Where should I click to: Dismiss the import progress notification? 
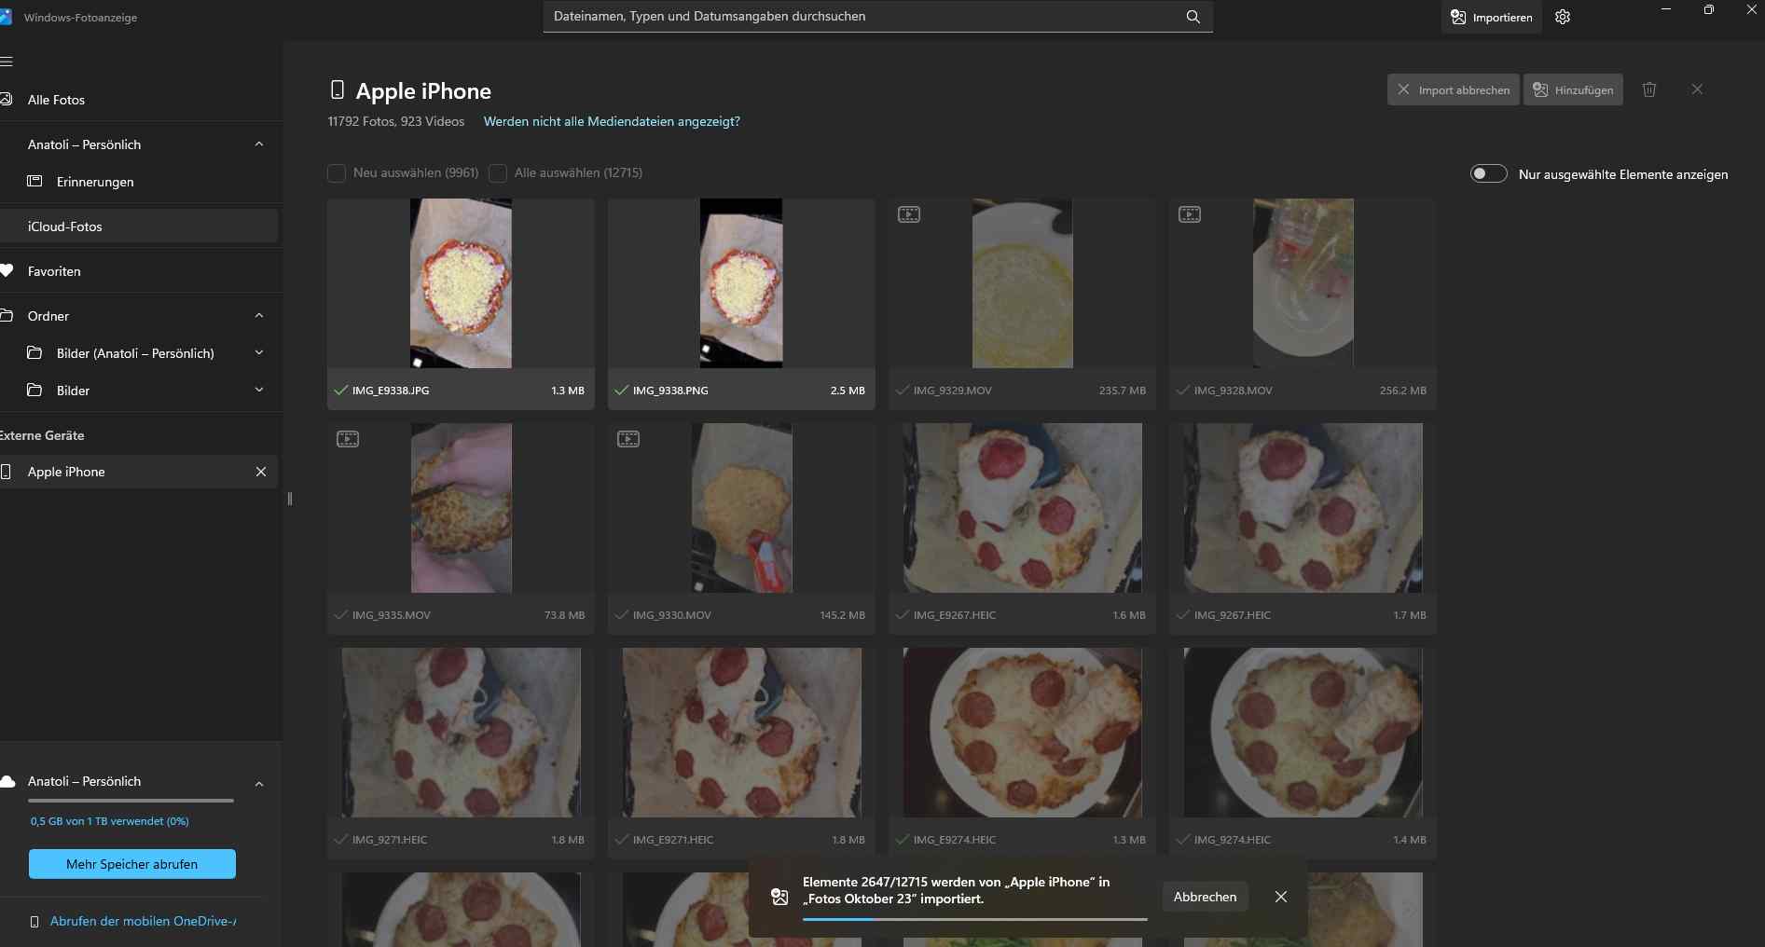tap(1281, 897)
